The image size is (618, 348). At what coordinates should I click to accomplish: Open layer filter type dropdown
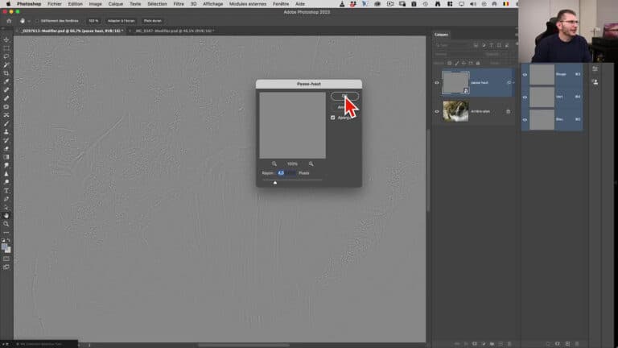pos(453,45)
